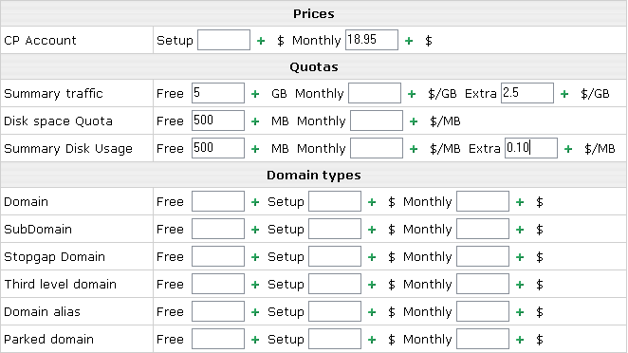Viewport: 628px width, 353px height.
Task: Click plus icon beside Domain Free field
Action: 255,202
